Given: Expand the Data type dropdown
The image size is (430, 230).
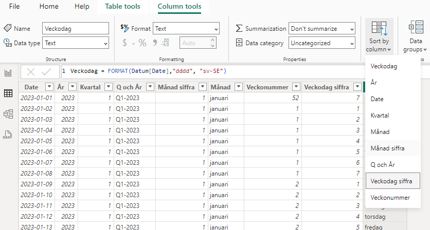Looking at the screenshot, I should click(x=76, y=43).
